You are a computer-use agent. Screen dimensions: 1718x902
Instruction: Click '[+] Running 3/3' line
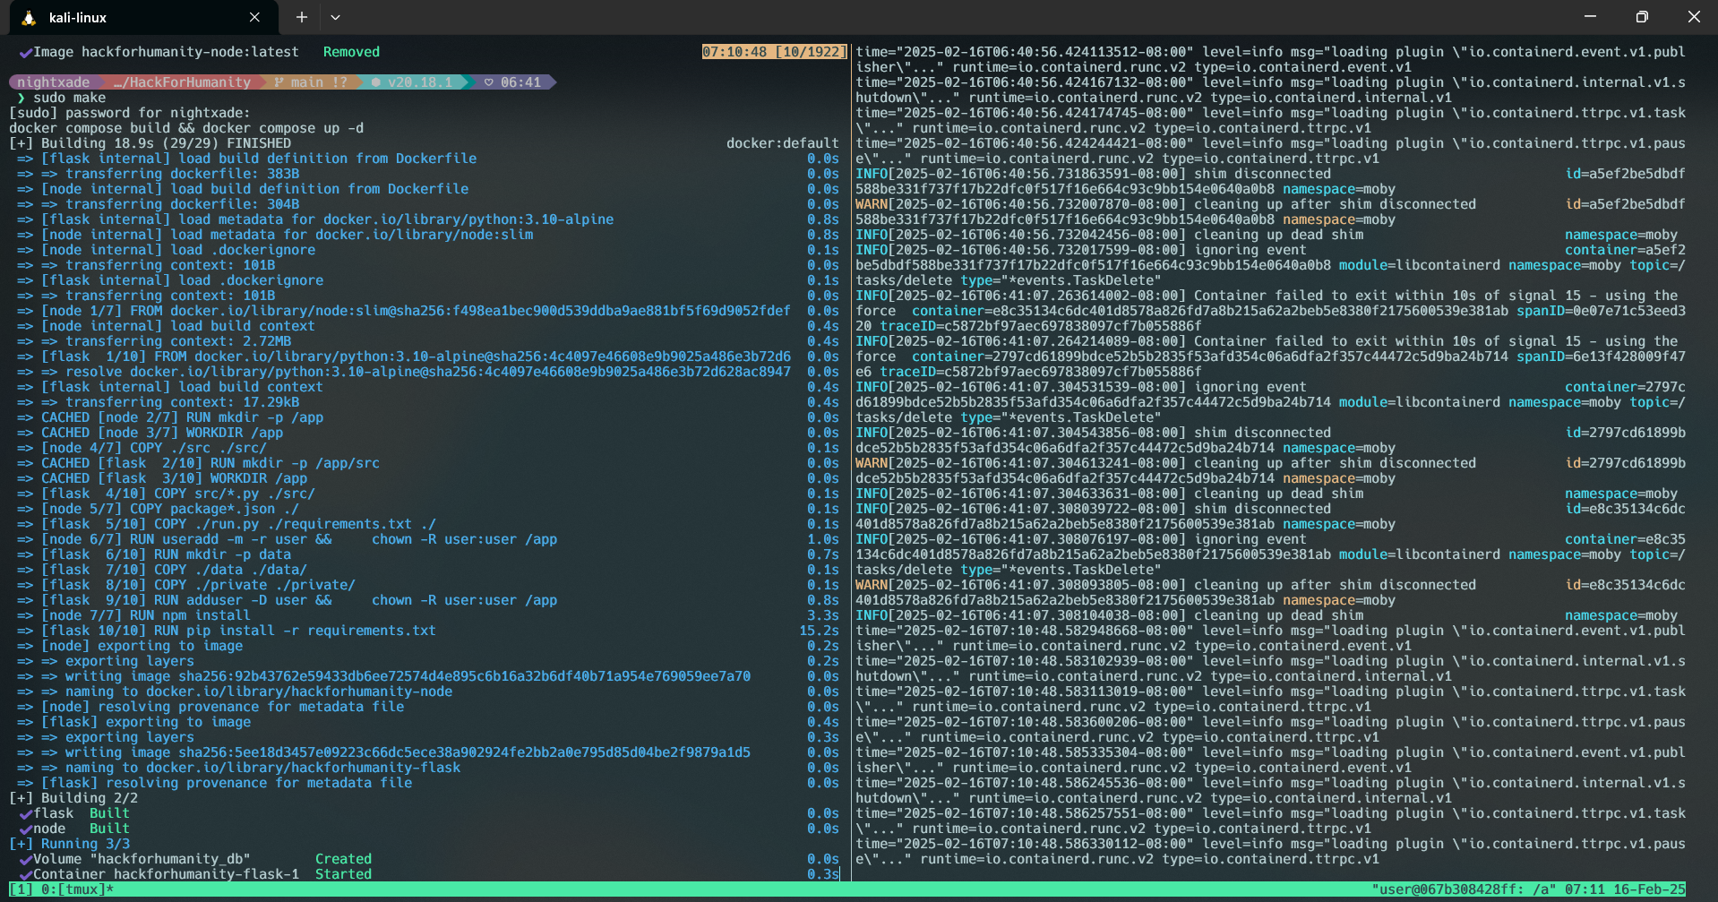[x=70, y=844]
